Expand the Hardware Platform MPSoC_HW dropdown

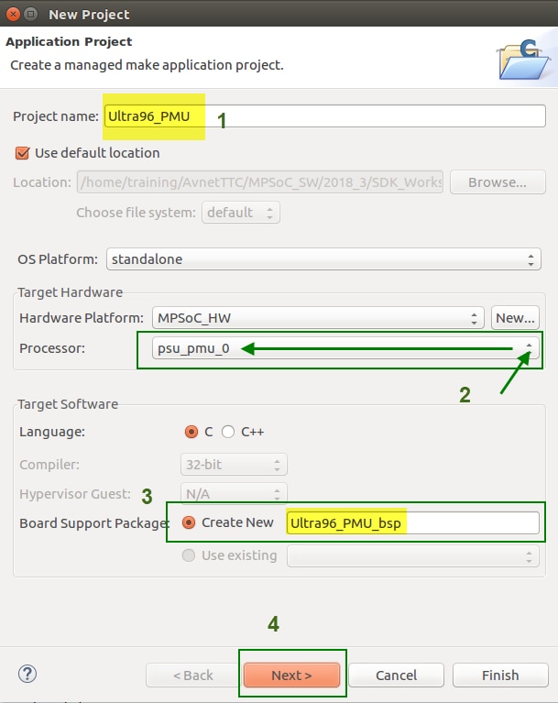tap(318, 318)
